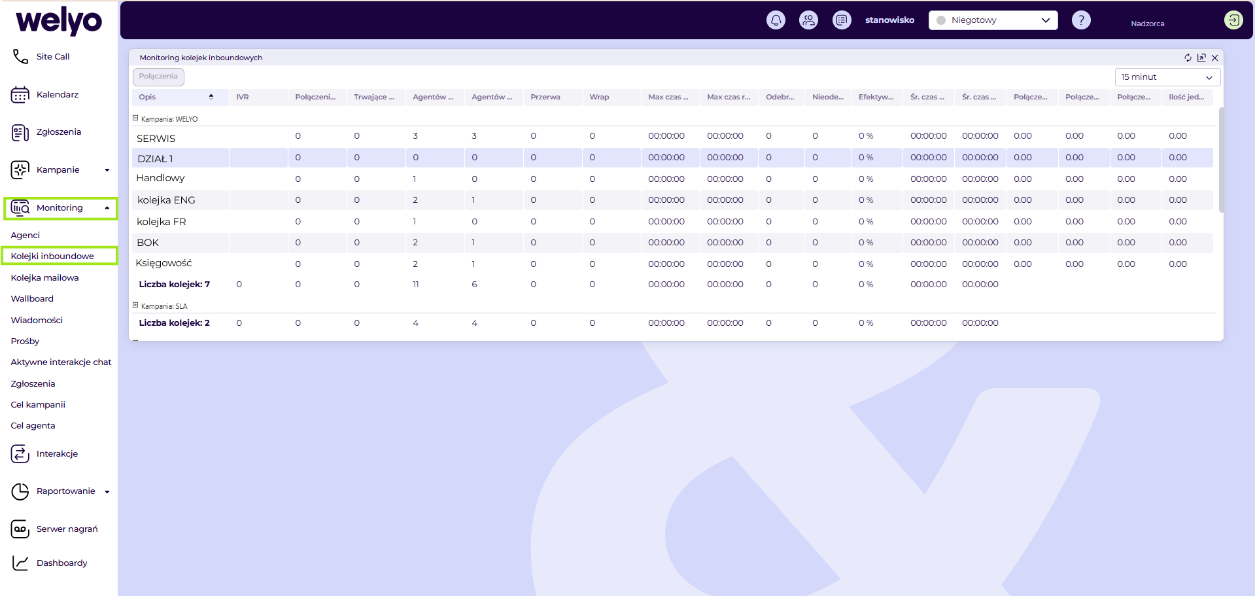
Task: Click the Połączenia button
Action: [158, 77]
